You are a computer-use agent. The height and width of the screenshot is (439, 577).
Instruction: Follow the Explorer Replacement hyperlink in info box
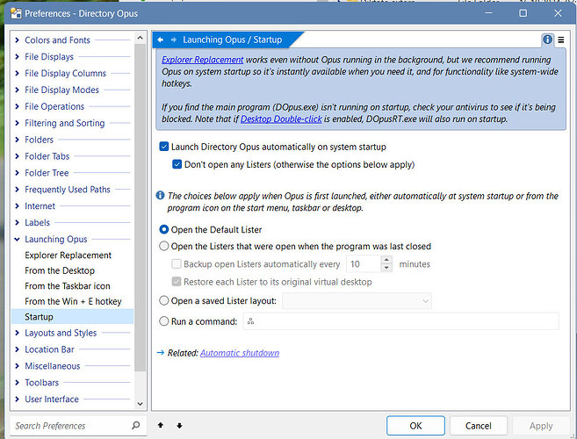click(x=202, y=60)
